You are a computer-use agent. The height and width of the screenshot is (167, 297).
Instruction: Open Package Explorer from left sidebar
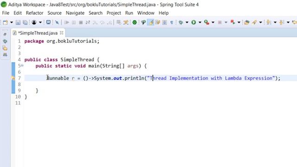(x=5, y=48)
